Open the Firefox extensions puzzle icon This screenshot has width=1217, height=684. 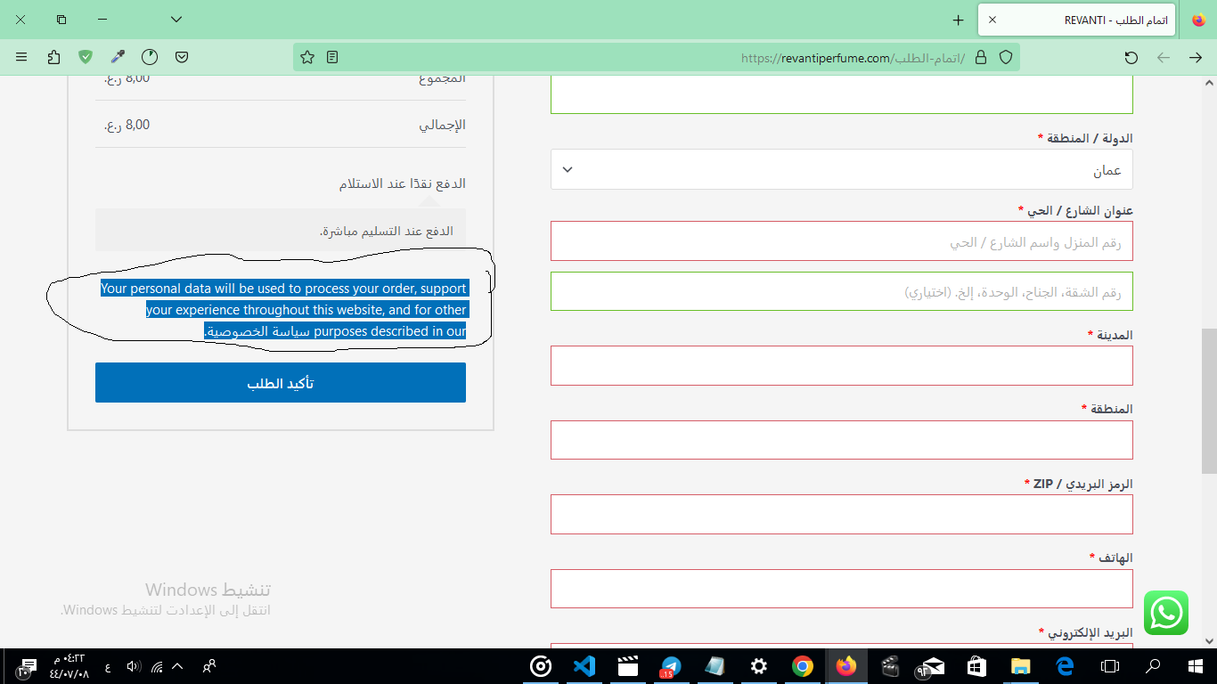pyautogui.click(x=53, y=57)
